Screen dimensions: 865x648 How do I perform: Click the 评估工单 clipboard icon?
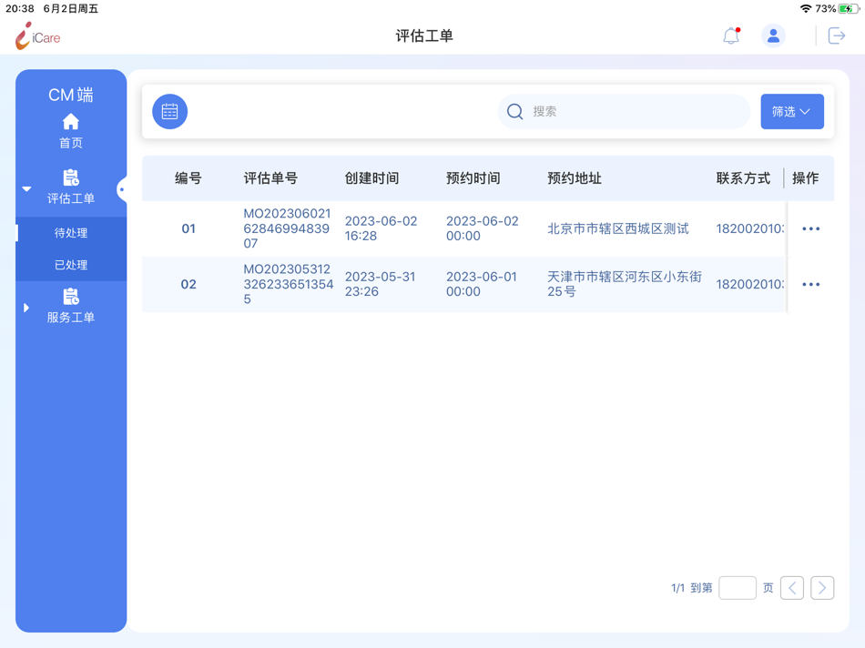[71, 177]
